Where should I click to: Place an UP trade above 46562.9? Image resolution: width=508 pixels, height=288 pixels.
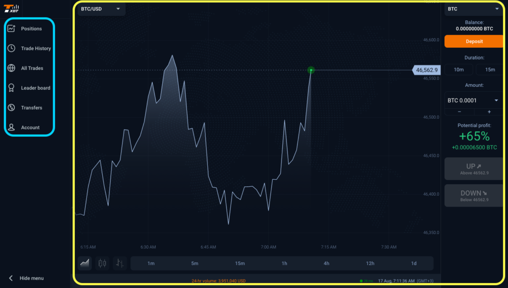click(474, 169)
